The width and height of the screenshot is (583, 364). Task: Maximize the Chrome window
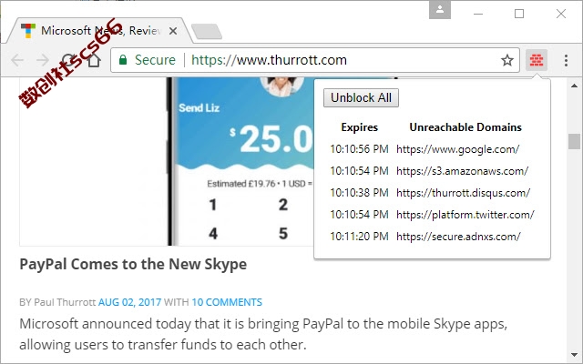[x=519, y=15]
